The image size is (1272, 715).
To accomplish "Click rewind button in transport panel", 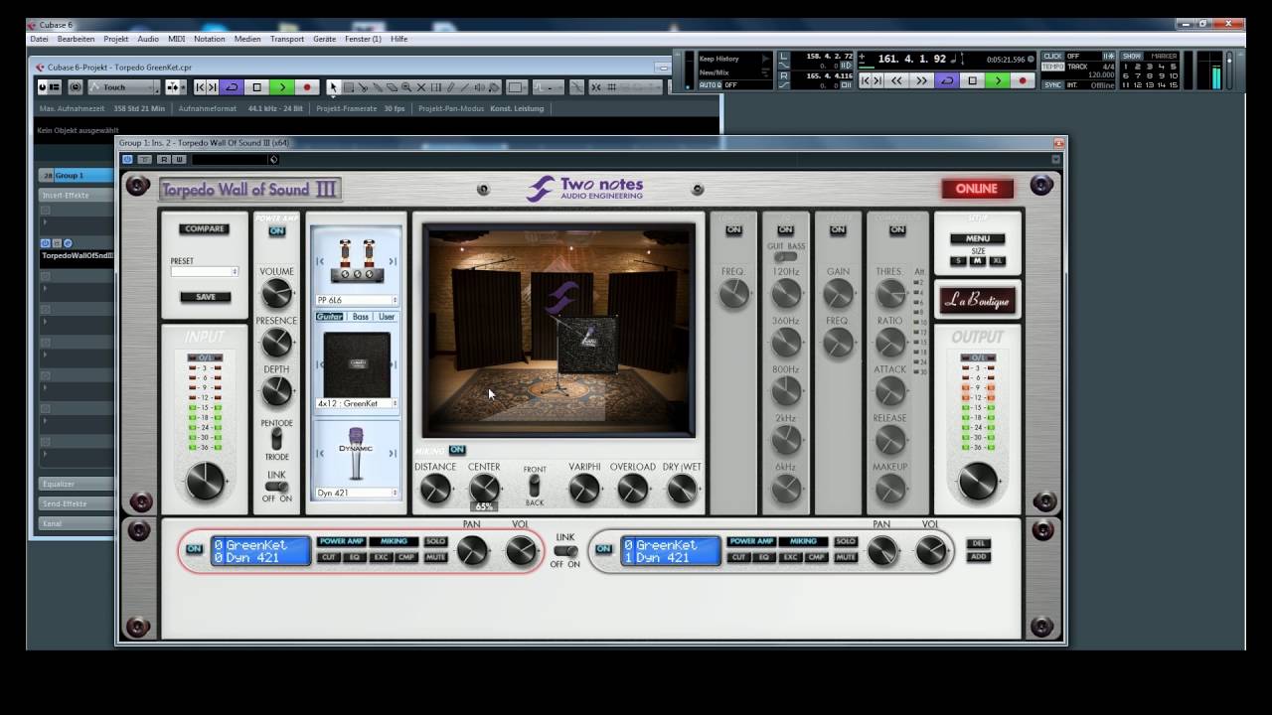I will tap(896, 80).
